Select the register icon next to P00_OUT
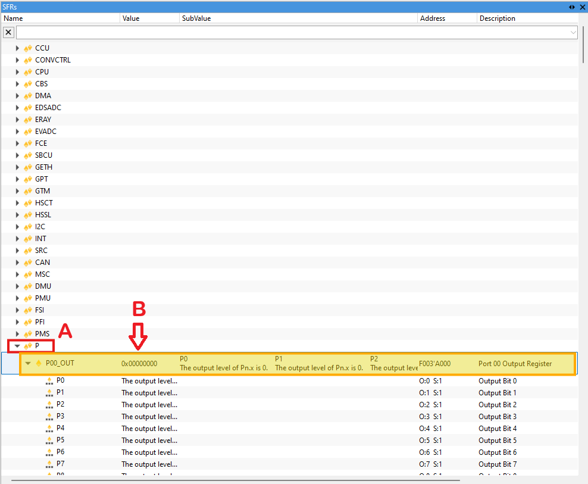Image resolution: width=588 pixels, height=484 pixels. click(38, 363)
